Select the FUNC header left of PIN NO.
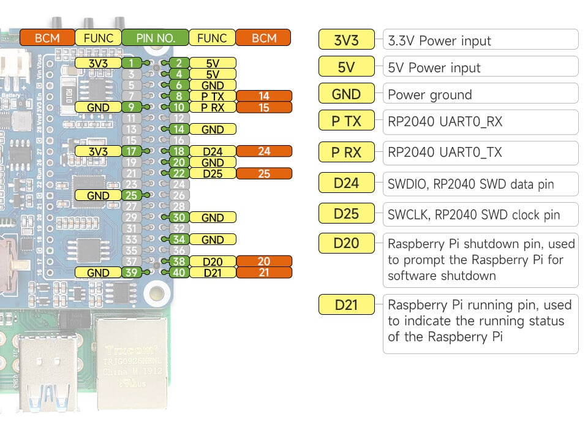 [98, 37]
